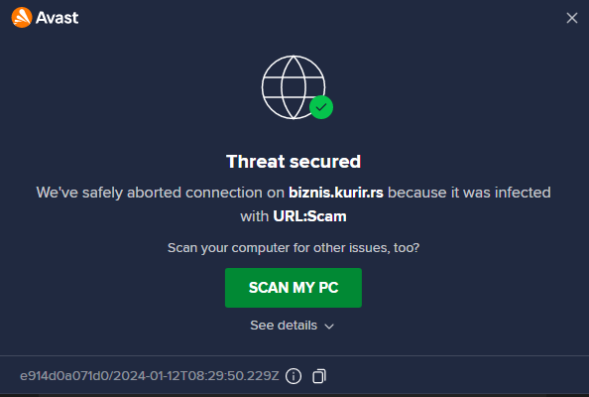The width and height of the screenshot is (589, 397).
Task: Click the e914d0a071d0 hash portion
Action: point(64,376)
